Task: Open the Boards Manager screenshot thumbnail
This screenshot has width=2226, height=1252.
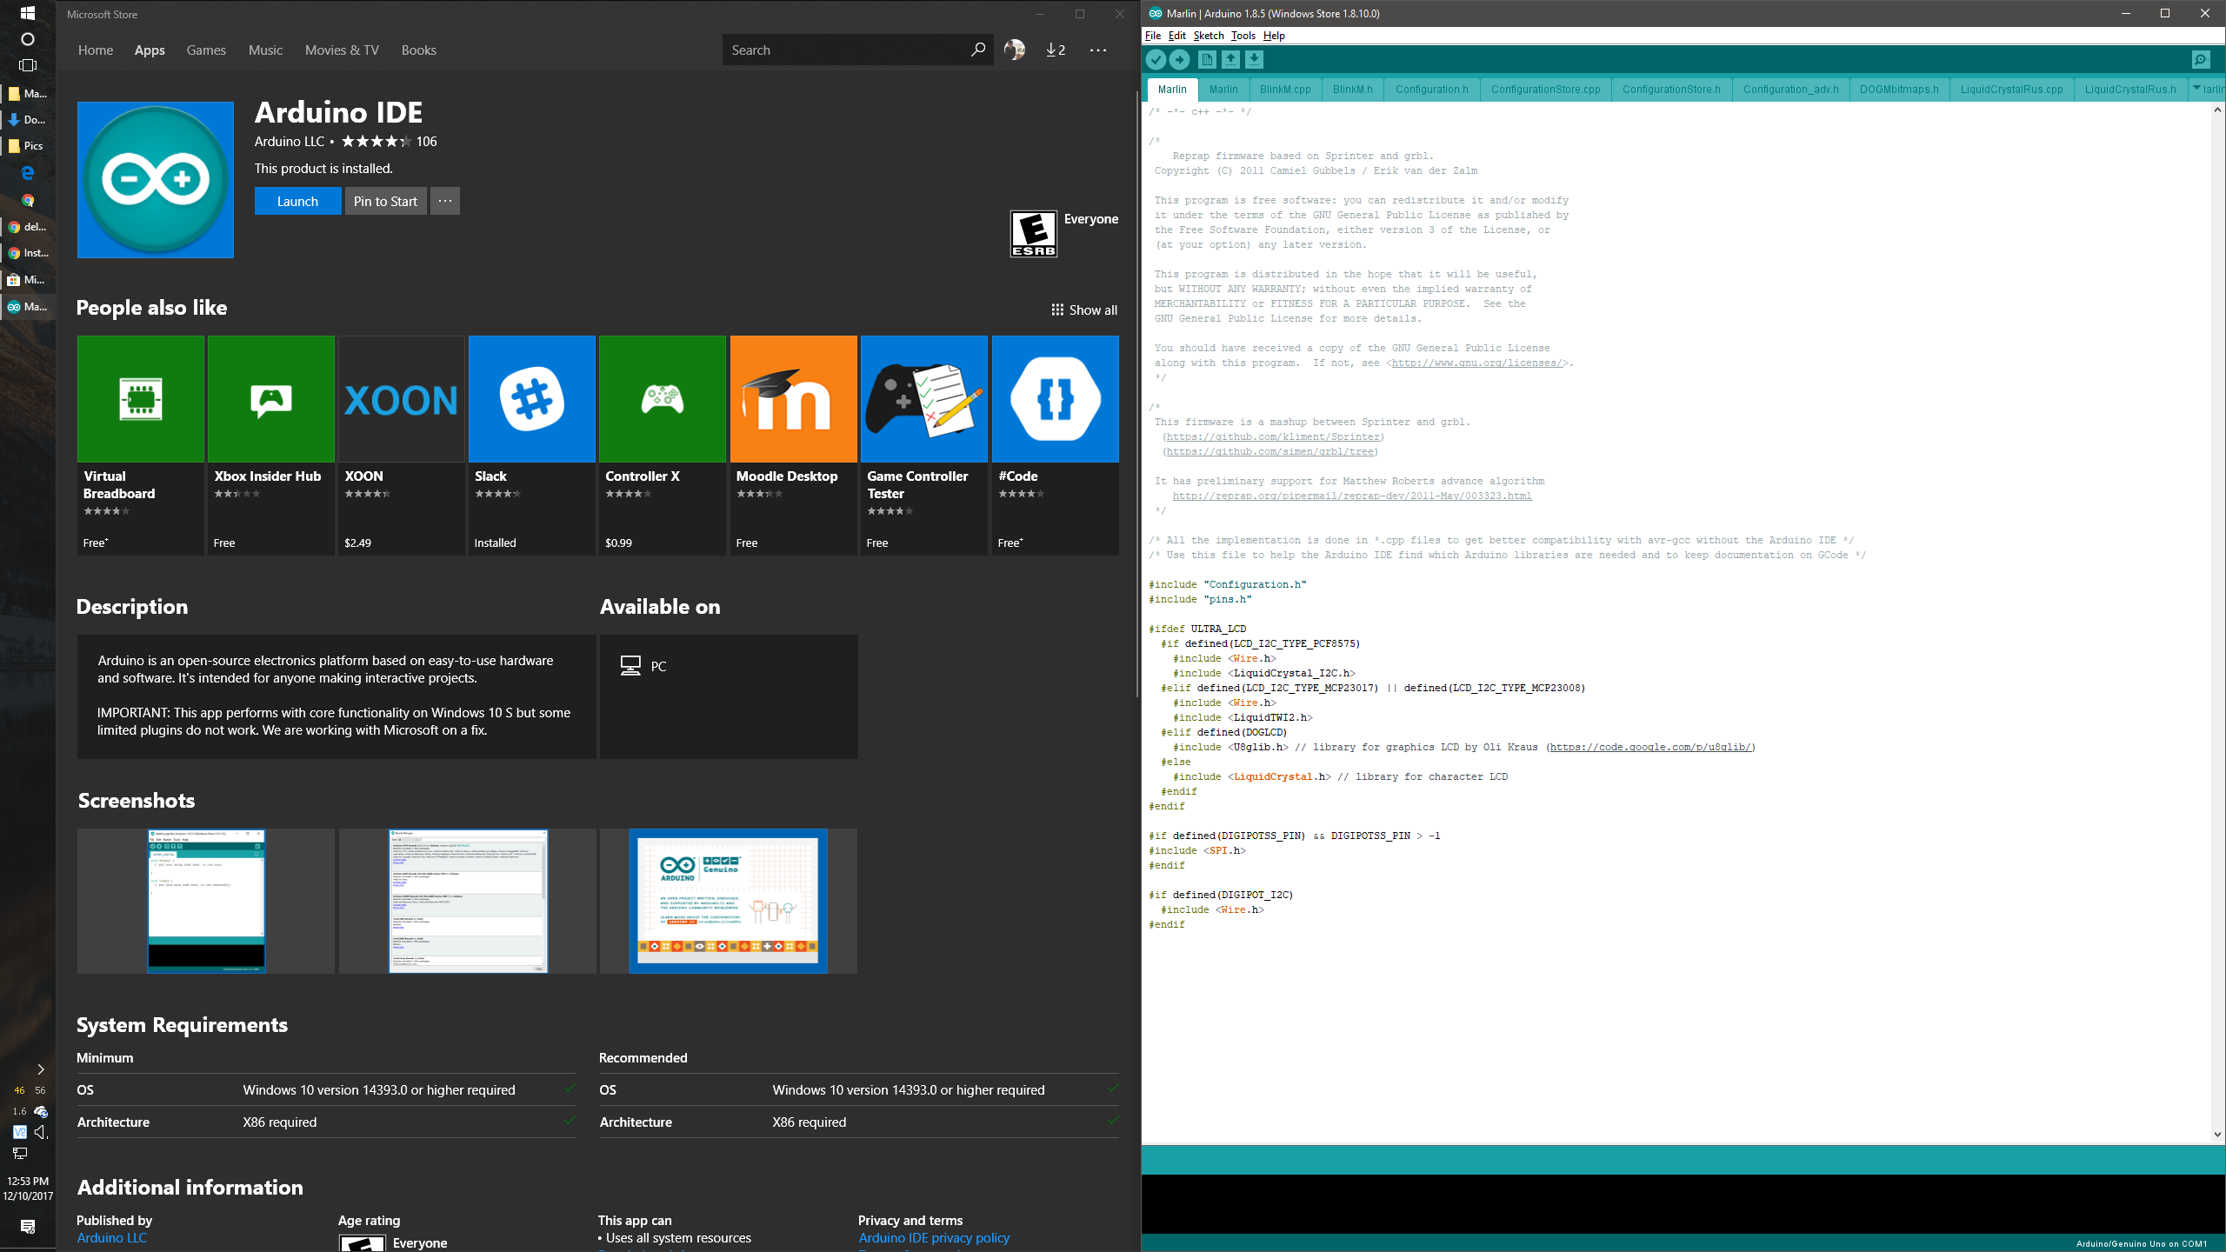Action: coord(468,901)
